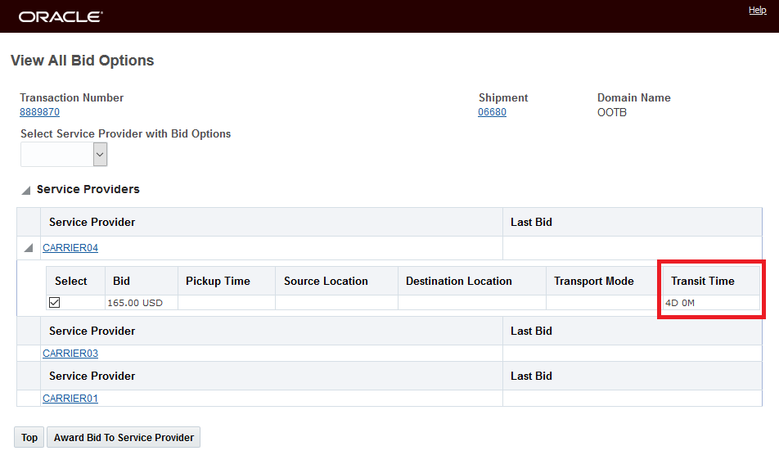This screenshot has width=779, height=460.
Task: Uncheck the Select checkbox for the 165.00 USD bid
Action: point(55,303)
